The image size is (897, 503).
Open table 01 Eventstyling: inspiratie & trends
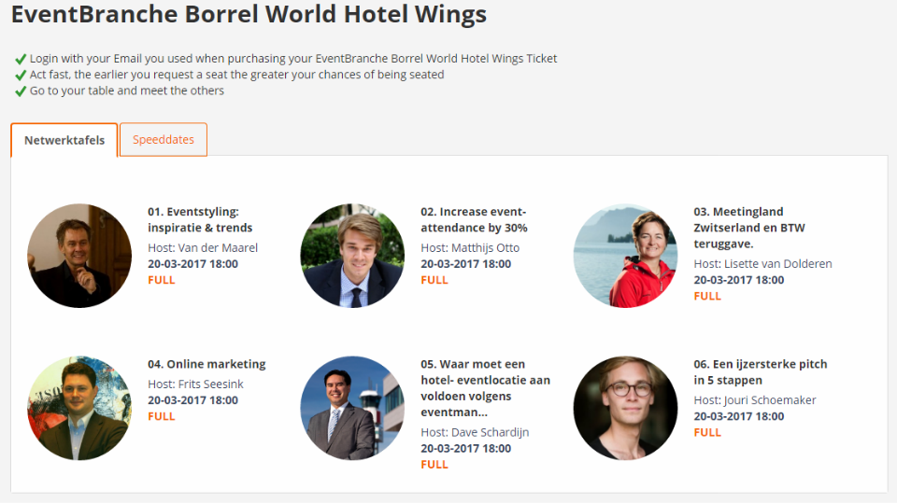pos(200,219)
